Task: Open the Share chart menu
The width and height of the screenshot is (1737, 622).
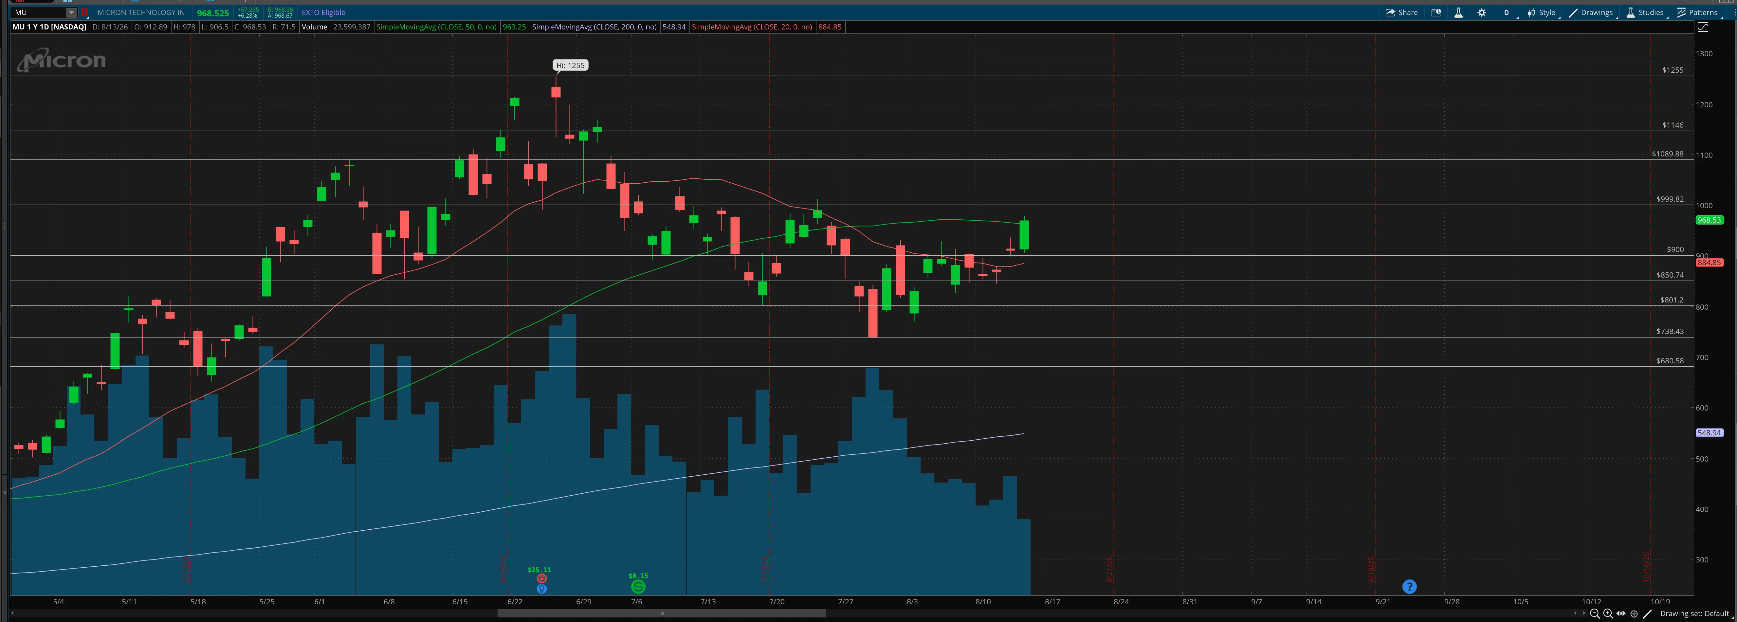Action: click(x=1401, y=12)
